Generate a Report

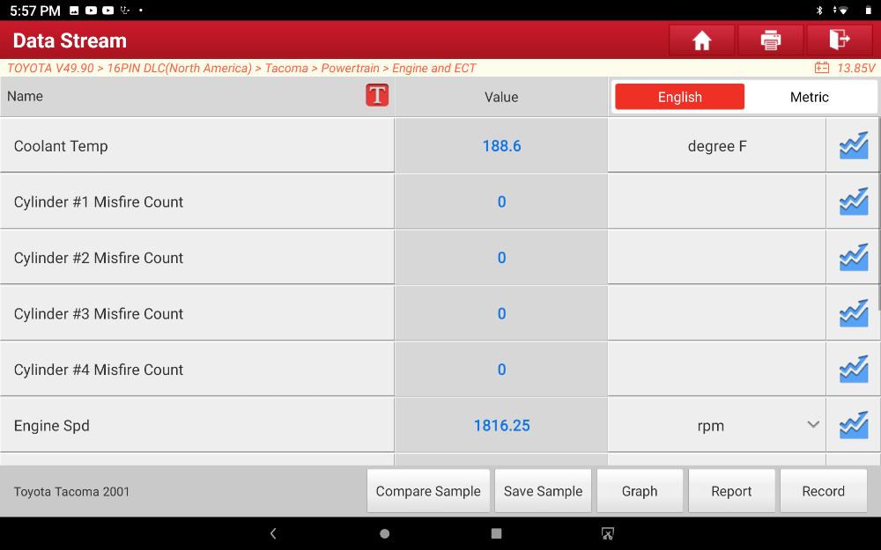(731, 491)
